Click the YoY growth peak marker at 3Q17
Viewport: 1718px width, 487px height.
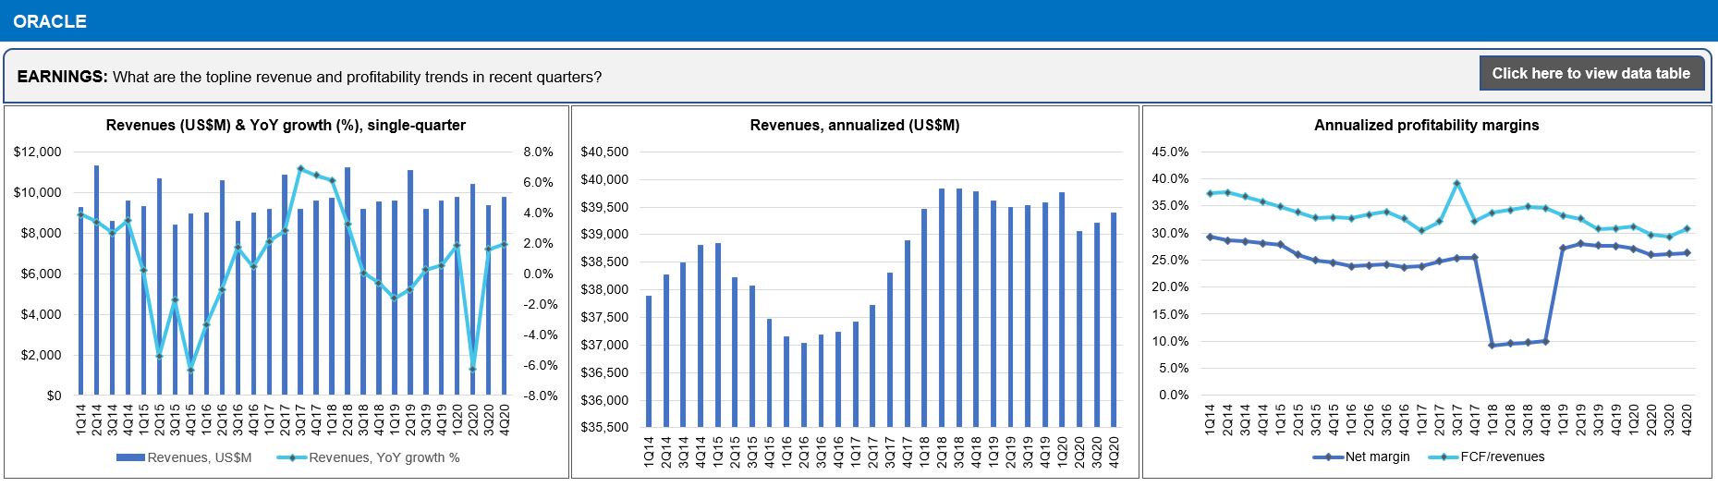[x=300, y=169]
